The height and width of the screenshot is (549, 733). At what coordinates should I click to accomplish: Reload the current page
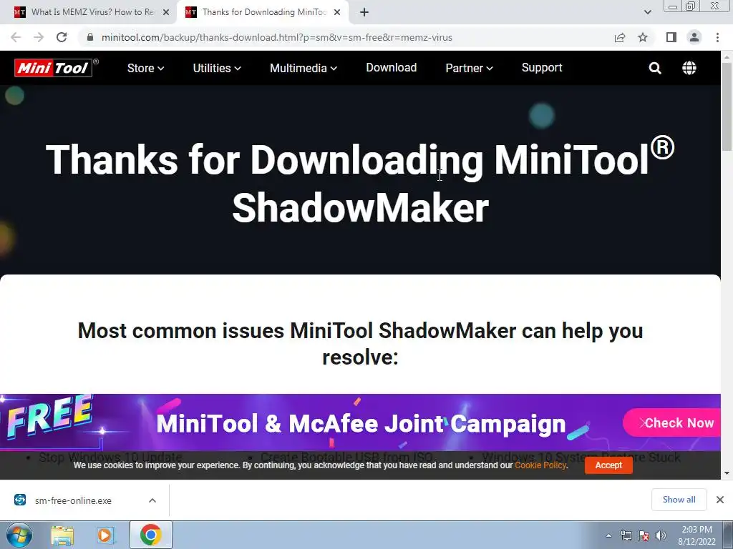click(x=62, y=37)
